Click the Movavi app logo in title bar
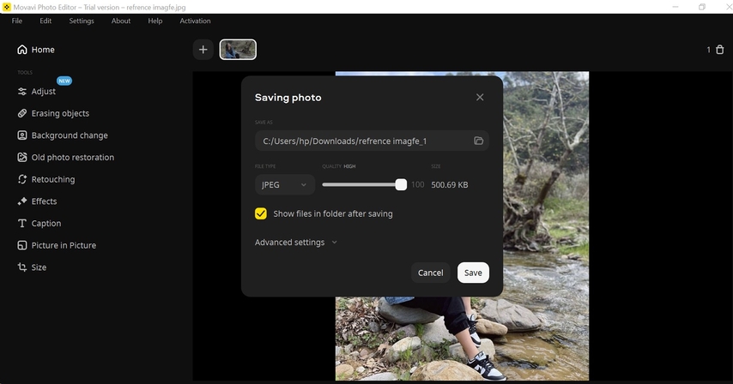This screenshot has width=733, height=384. click(x=7, y=7)
